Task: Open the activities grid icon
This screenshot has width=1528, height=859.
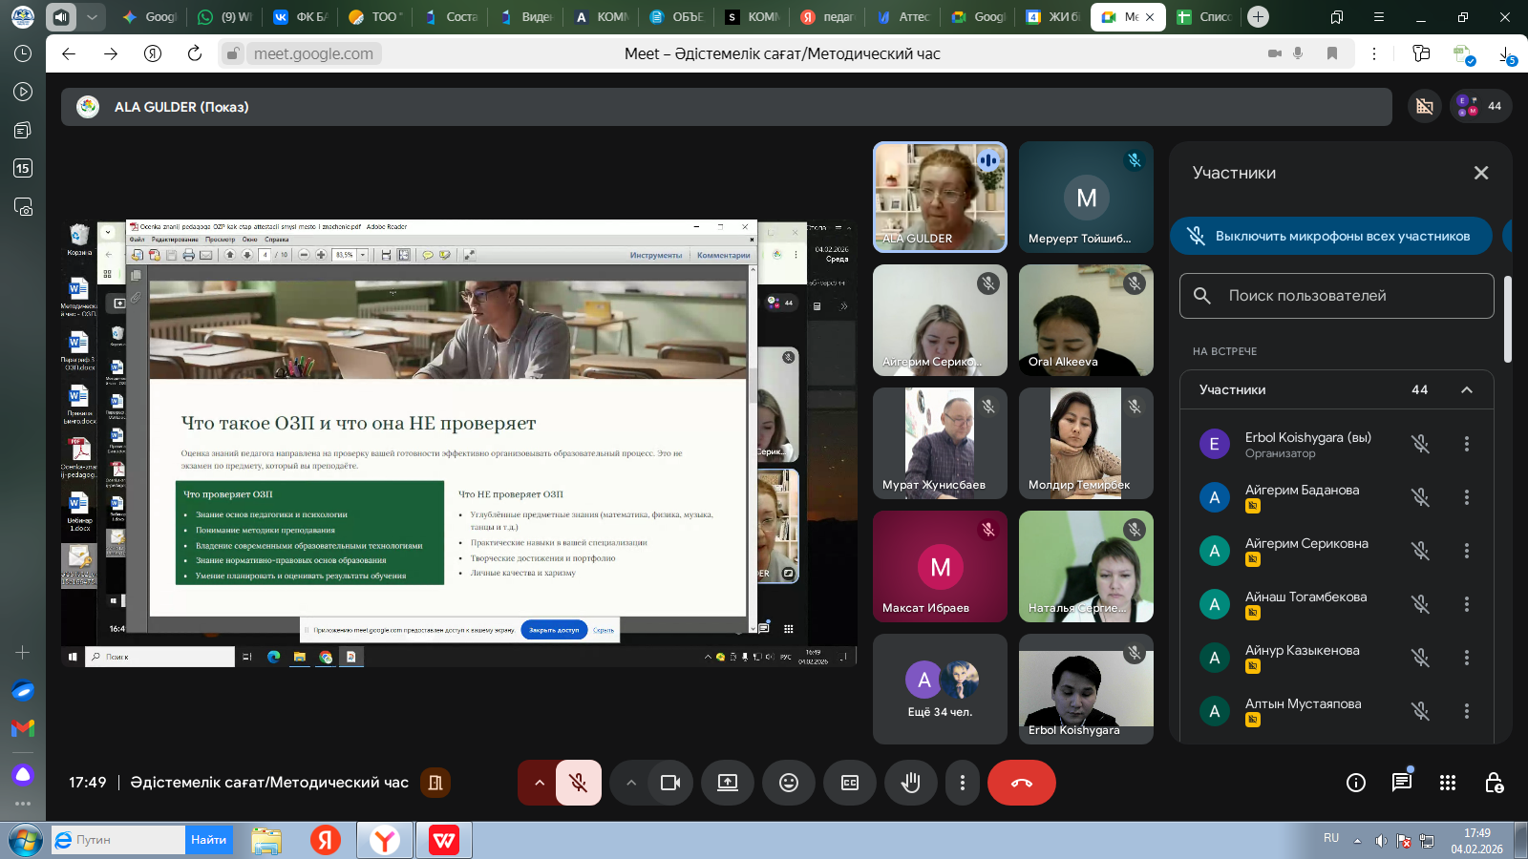Action: 1448,783
